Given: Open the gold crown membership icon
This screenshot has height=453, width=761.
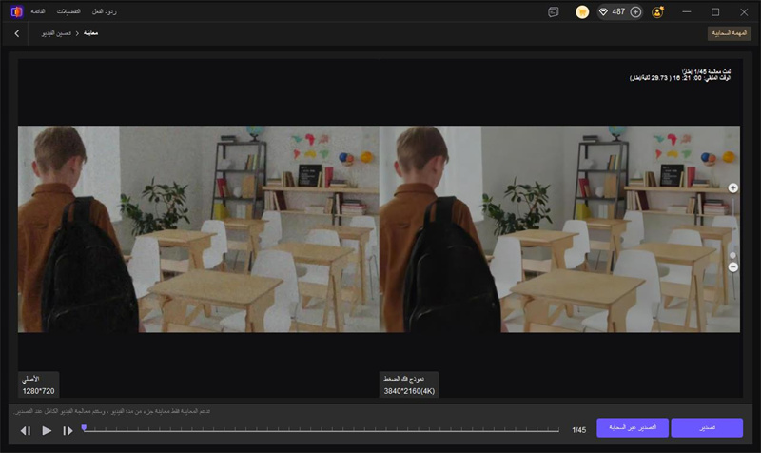Looking at the screenshot, I should (x=582, y=12).
